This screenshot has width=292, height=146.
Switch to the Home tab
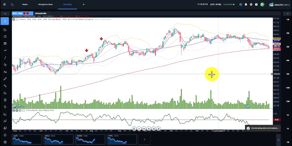[x=25, y=5]
